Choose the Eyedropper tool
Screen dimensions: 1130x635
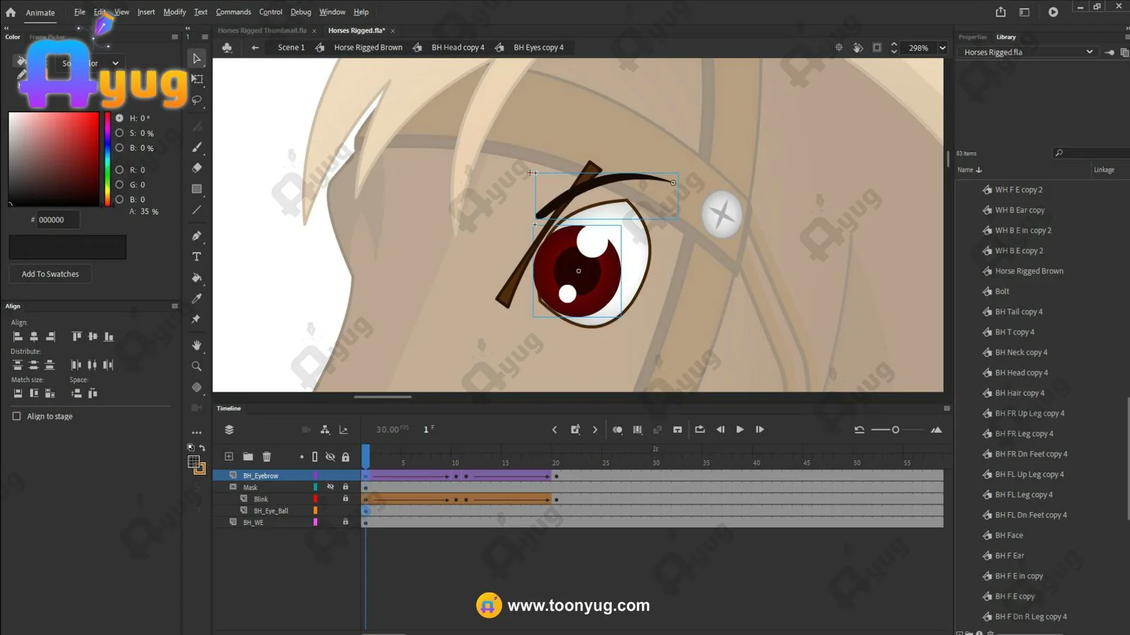click(x=197, y=298)
